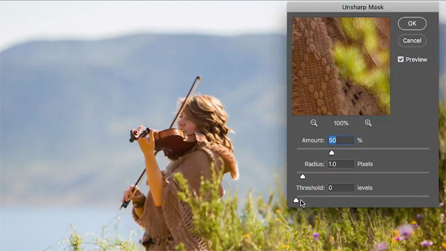Zoom out the preview thumbnail

pos(314,123)
